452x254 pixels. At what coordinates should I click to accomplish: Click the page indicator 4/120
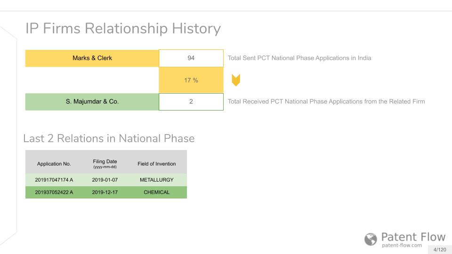click(440, 250)
